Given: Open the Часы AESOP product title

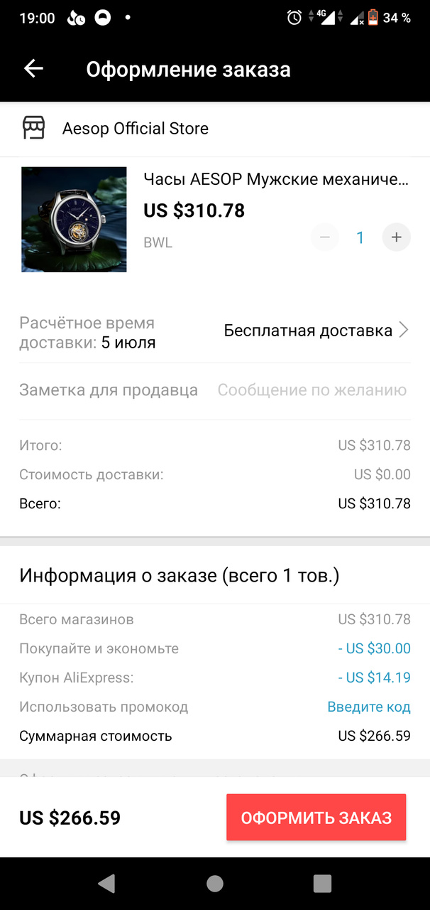Looking at the screenshot, I should (x=276, y=179).
